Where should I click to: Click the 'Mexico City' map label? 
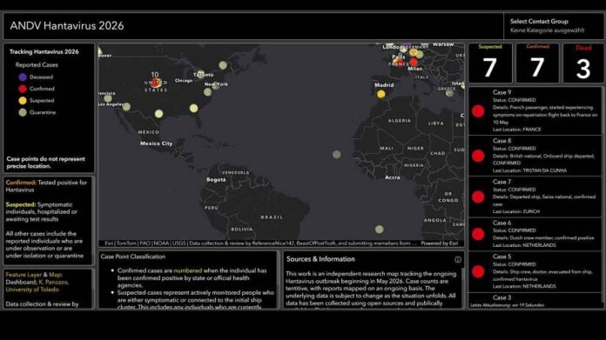[x=156, y=143]
